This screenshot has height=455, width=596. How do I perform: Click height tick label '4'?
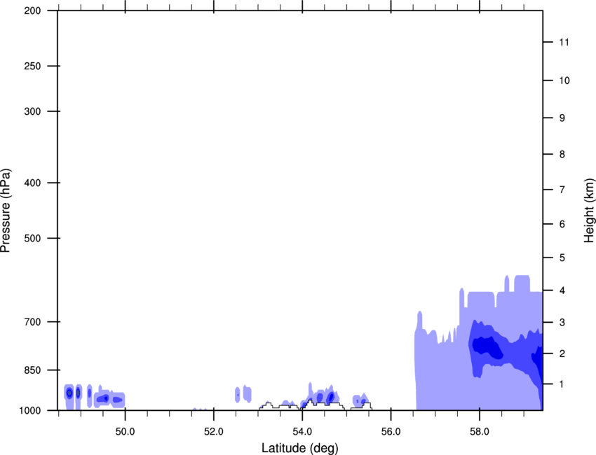coord(562,290)
